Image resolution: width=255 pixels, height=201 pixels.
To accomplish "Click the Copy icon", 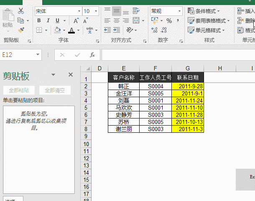I will click(x=20, y=21).
